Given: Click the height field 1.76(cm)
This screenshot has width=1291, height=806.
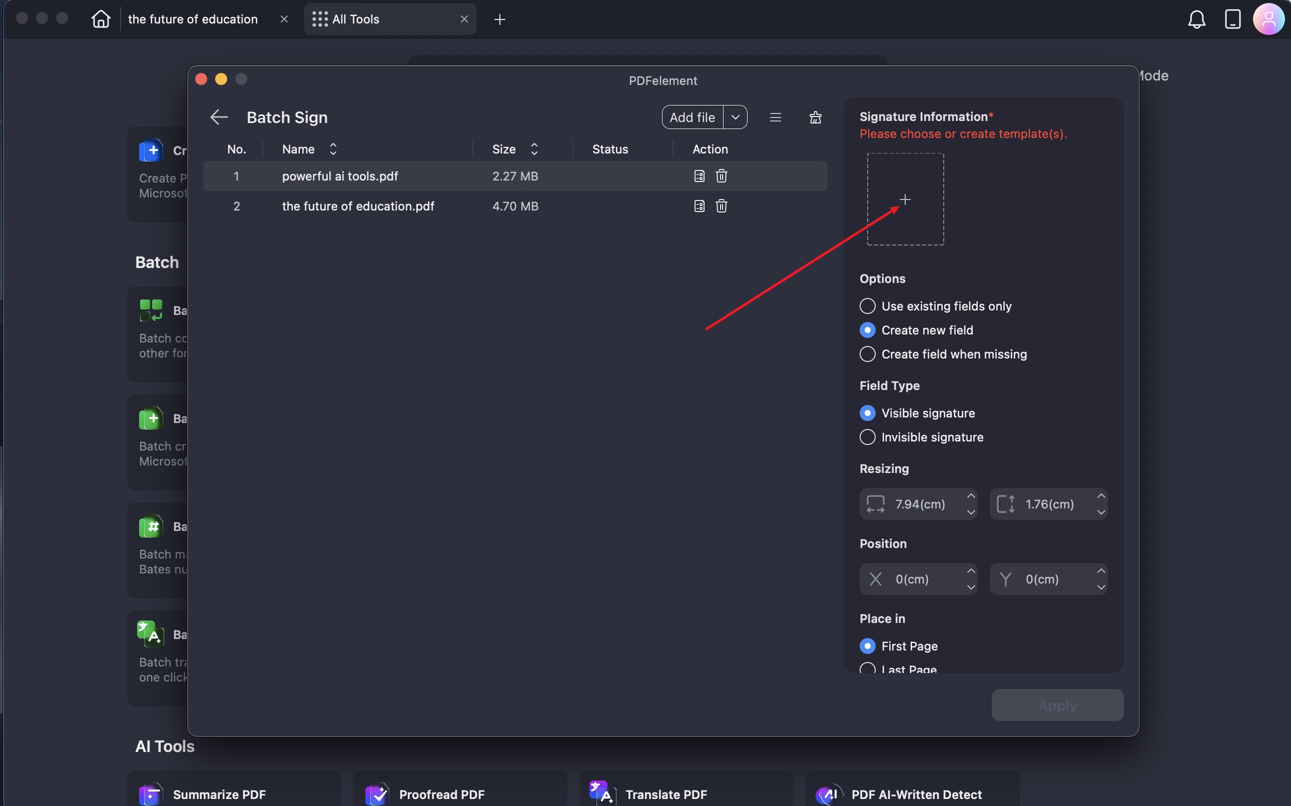Looking at the screenshot, I should point(1049,504).
